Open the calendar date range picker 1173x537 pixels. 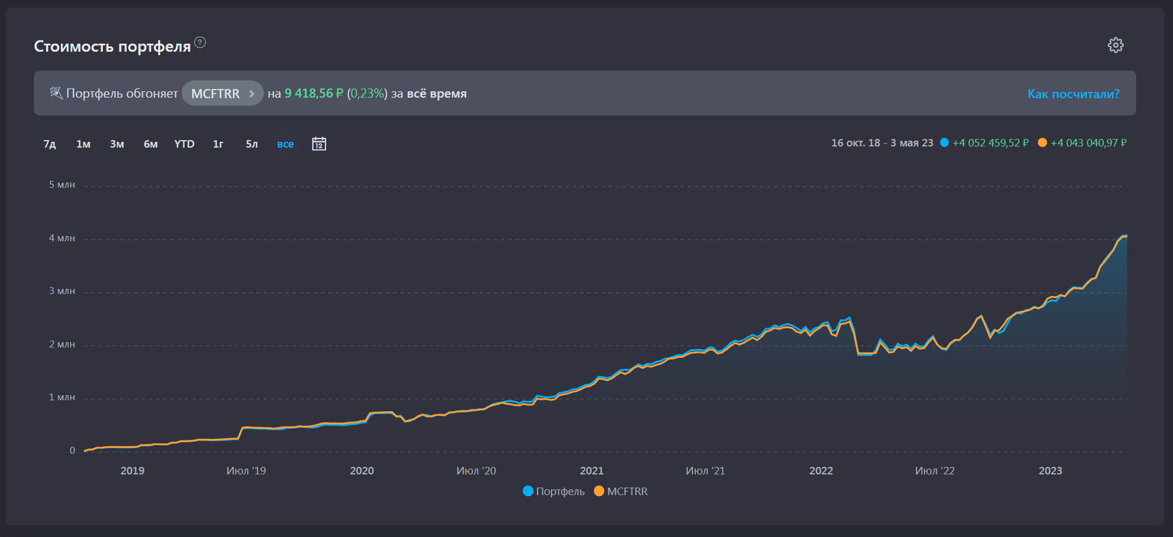click(x=319, y=144)
